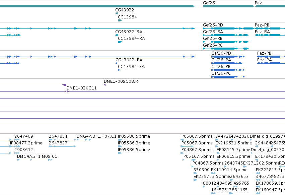Click the Gef26-PD protein feature
285x195 pixels.
pyautogui.click(x=228, y=57)
